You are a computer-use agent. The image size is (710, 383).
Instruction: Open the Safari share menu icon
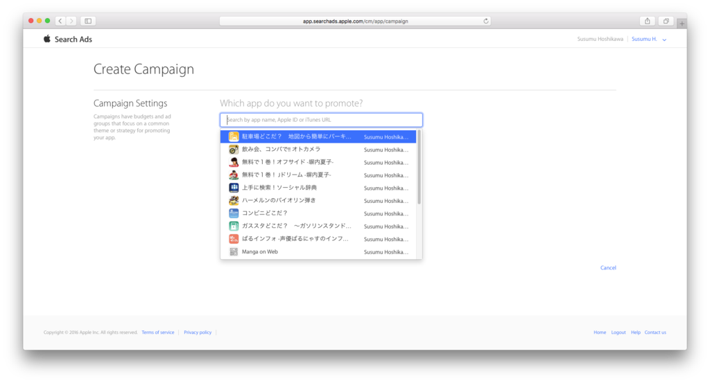[x=648, y=21]
